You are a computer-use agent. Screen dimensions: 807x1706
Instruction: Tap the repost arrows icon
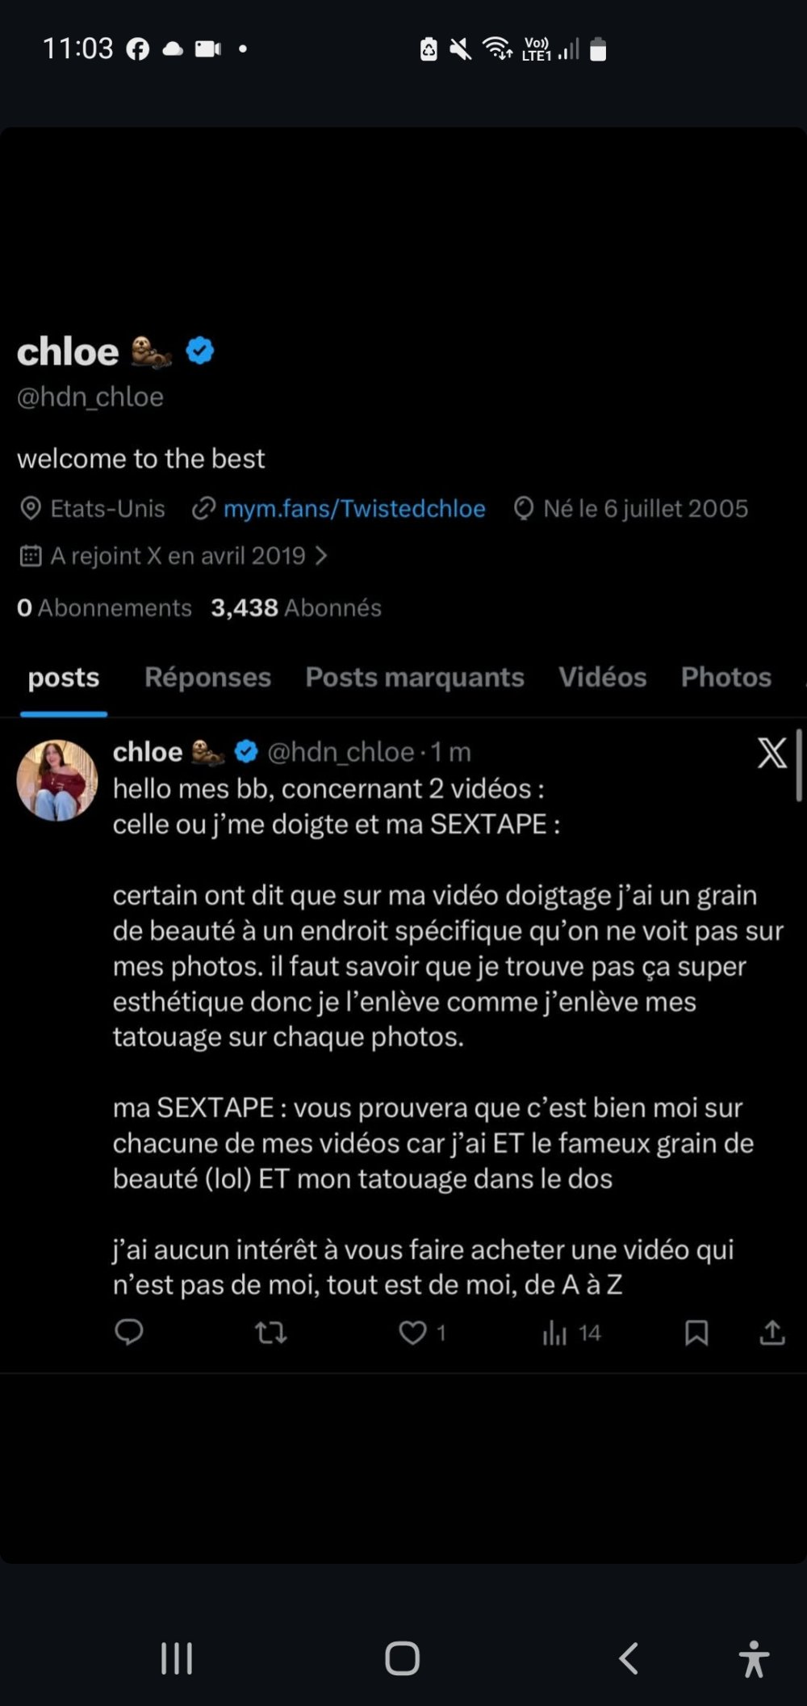(271, 1332)
